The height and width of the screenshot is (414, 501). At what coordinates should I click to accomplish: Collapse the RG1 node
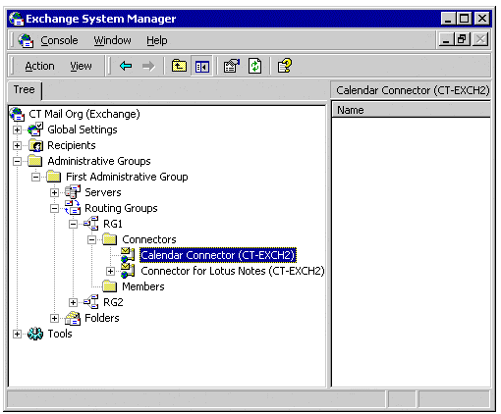coord(73,224)
